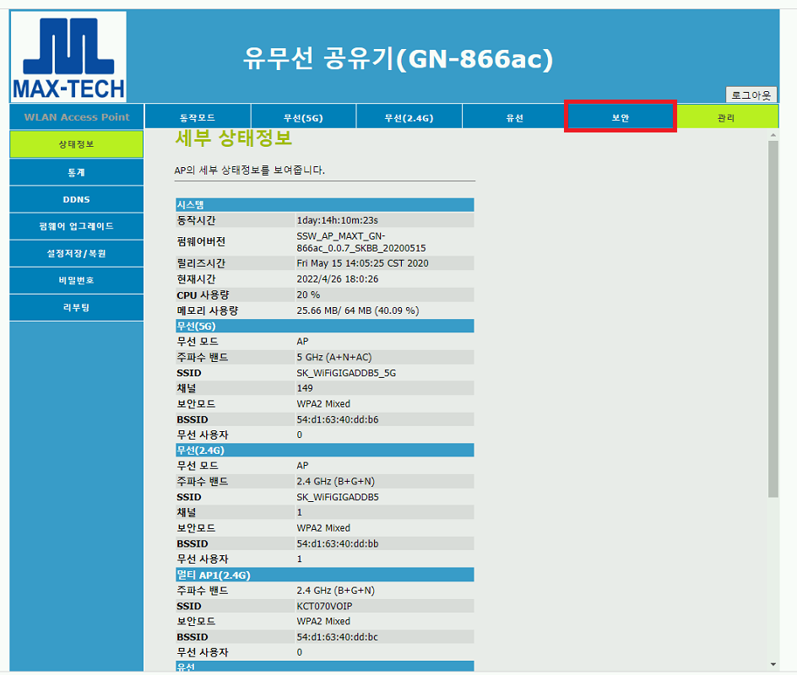This screenshot has height=675, width=797.
Task: Open the 관리 tab
Action: click(x=726, y=117)
